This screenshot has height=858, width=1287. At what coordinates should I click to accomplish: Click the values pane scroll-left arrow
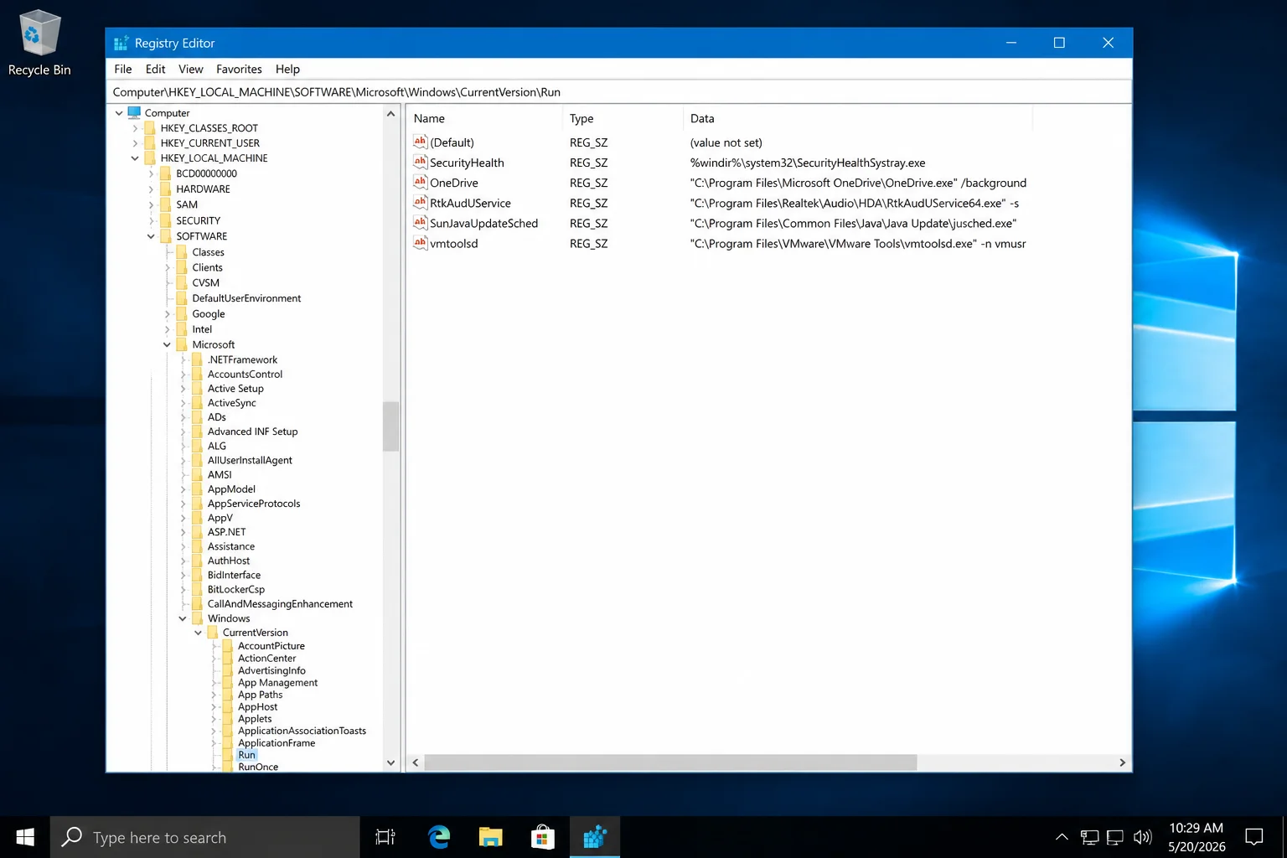[415, 762]
